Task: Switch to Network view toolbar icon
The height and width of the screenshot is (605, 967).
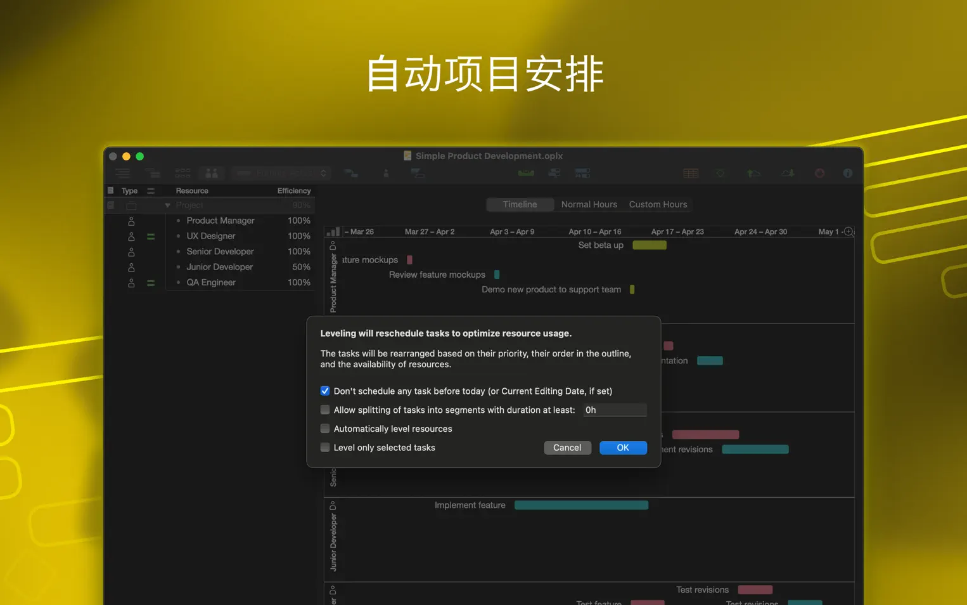Action: point(183,173)
